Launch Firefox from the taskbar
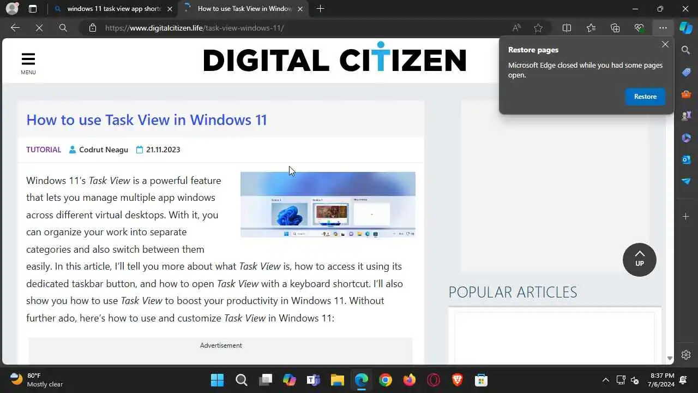Image resolution: width=698 pixels, height=393 pixels. tap(410, 380)
